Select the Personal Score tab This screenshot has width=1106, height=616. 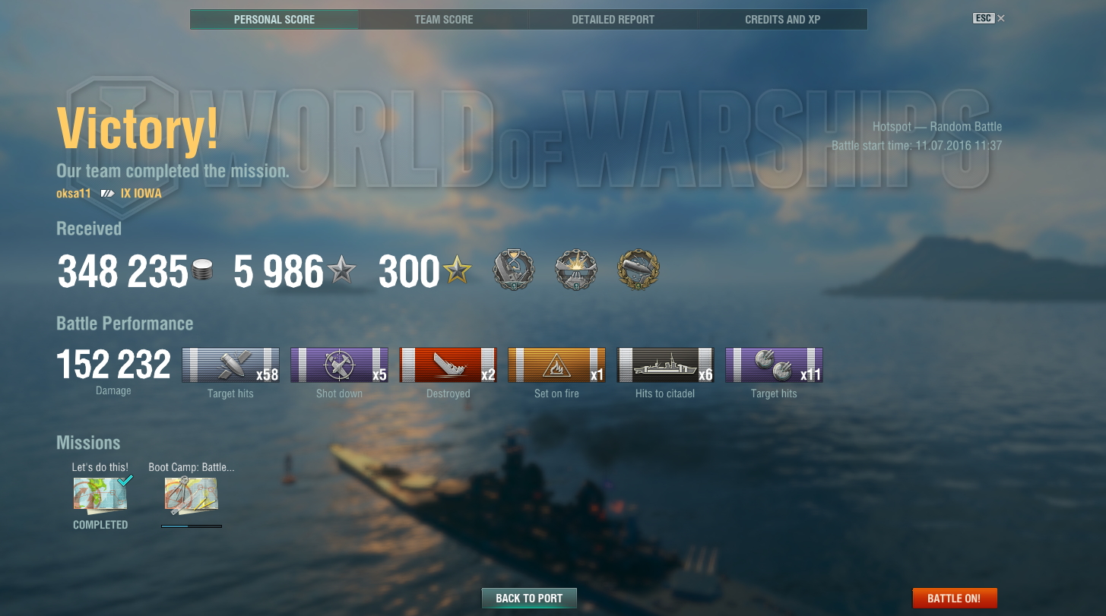pos(274,20)
